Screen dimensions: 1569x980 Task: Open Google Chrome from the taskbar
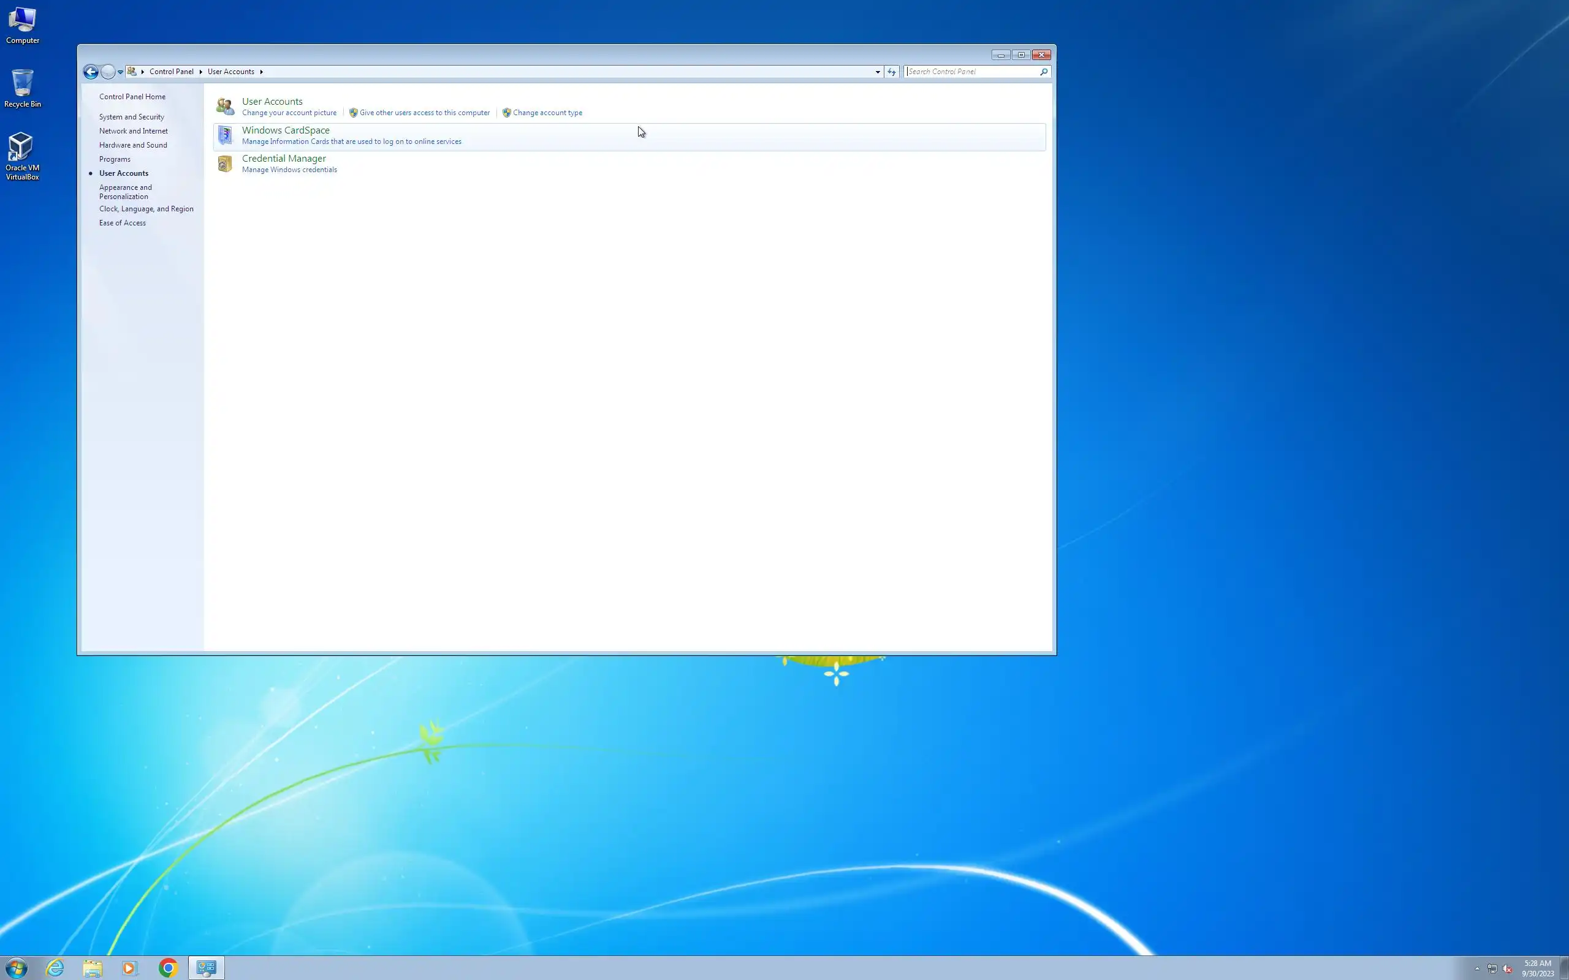(168, 968)
